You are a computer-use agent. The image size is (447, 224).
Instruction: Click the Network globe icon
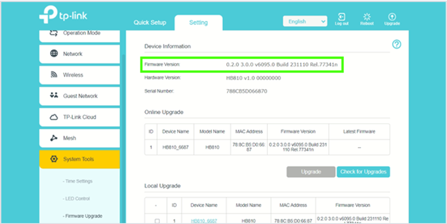coord(54,53)
